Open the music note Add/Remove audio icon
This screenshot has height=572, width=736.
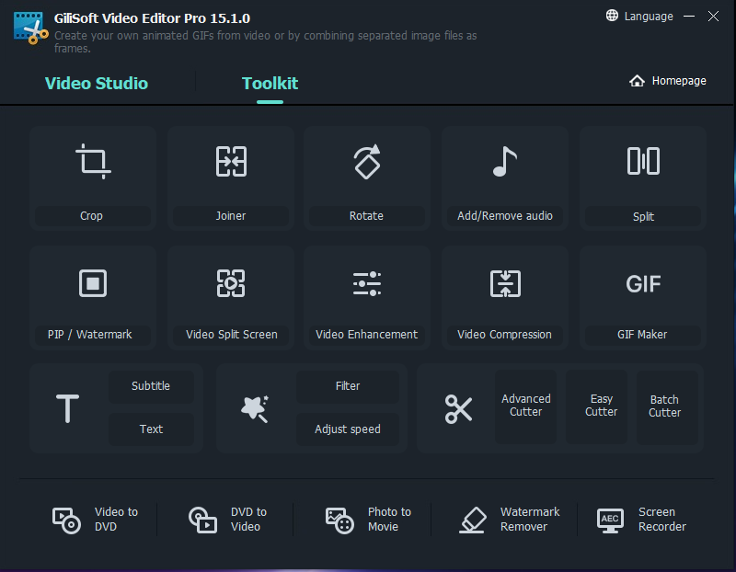(x=504, y=162)
